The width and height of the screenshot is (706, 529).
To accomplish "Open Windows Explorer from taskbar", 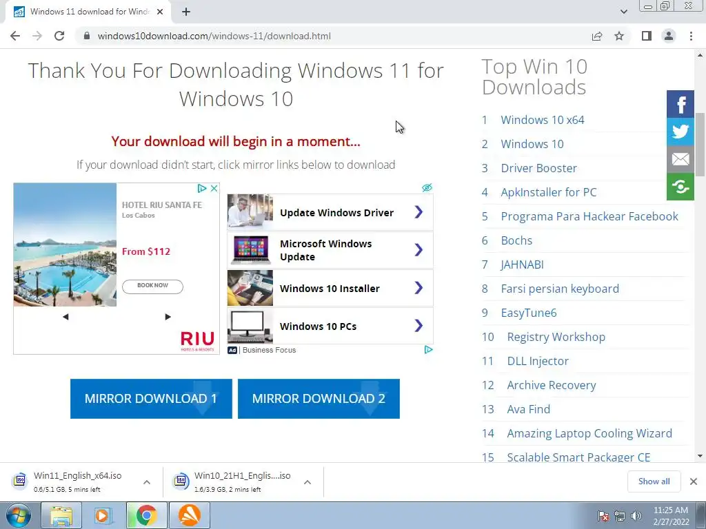I will pyautogui.click(x=61, y=515).
